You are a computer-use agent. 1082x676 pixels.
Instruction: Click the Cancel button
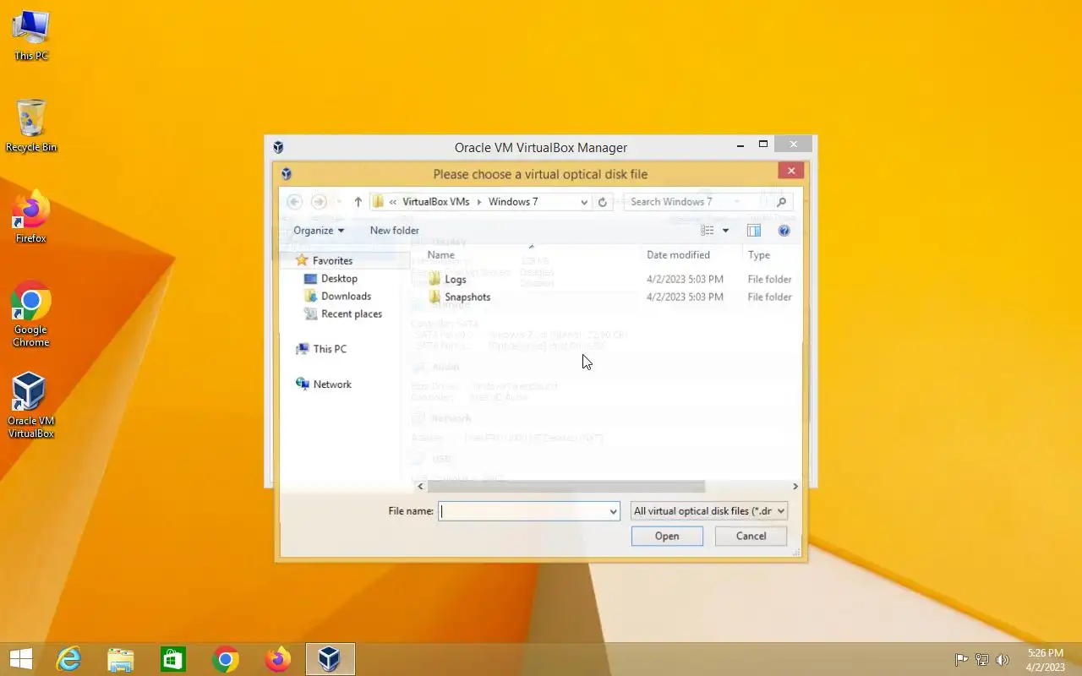[x=751, y=537]
